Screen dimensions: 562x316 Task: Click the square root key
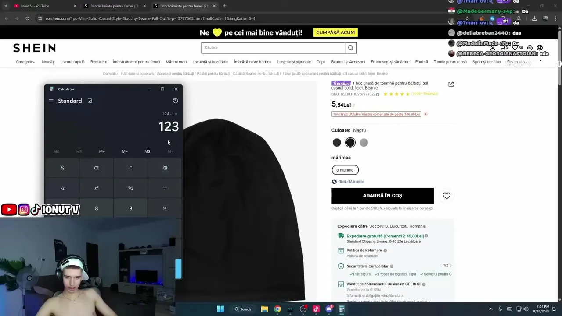point(130,188)
